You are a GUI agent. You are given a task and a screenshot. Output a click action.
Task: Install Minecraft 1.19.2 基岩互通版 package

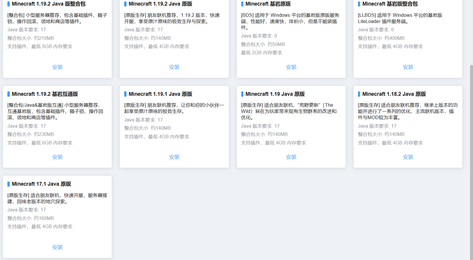[x=58, y=157]
